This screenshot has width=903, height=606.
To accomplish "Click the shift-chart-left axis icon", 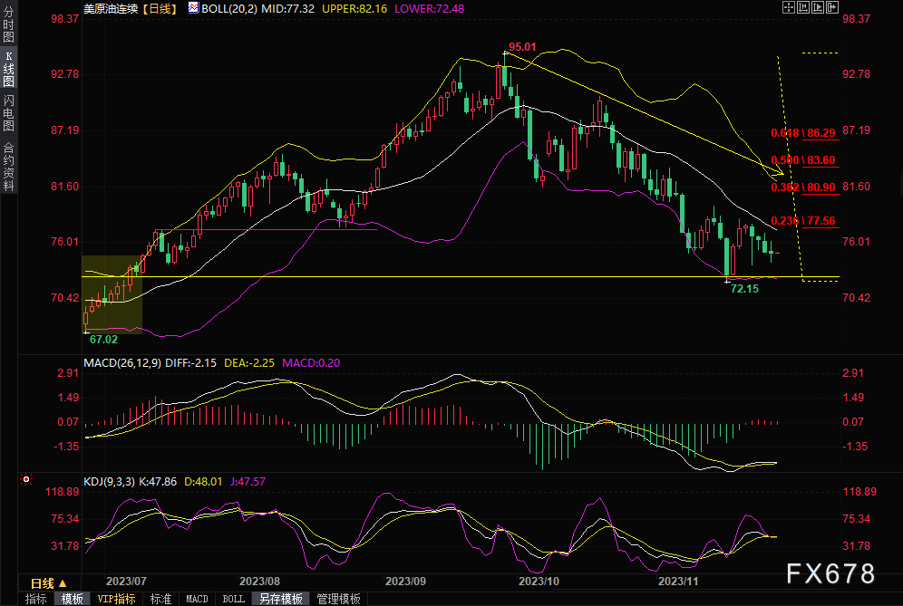I will click(x=803, y=7).
